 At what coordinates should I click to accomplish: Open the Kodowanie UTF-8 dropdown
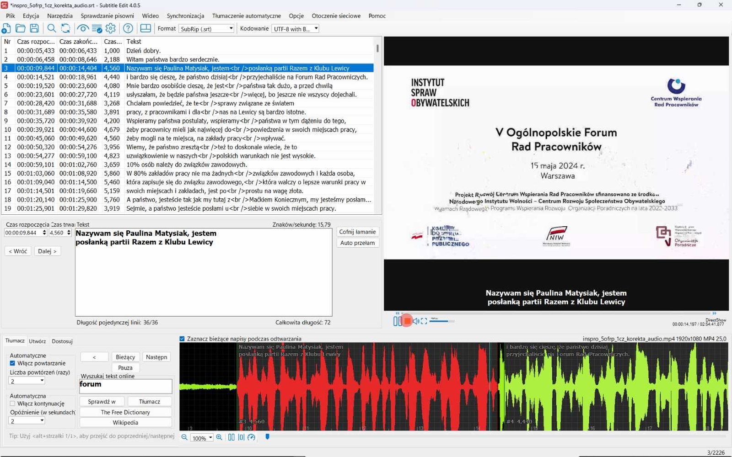(x=295, y=29)
